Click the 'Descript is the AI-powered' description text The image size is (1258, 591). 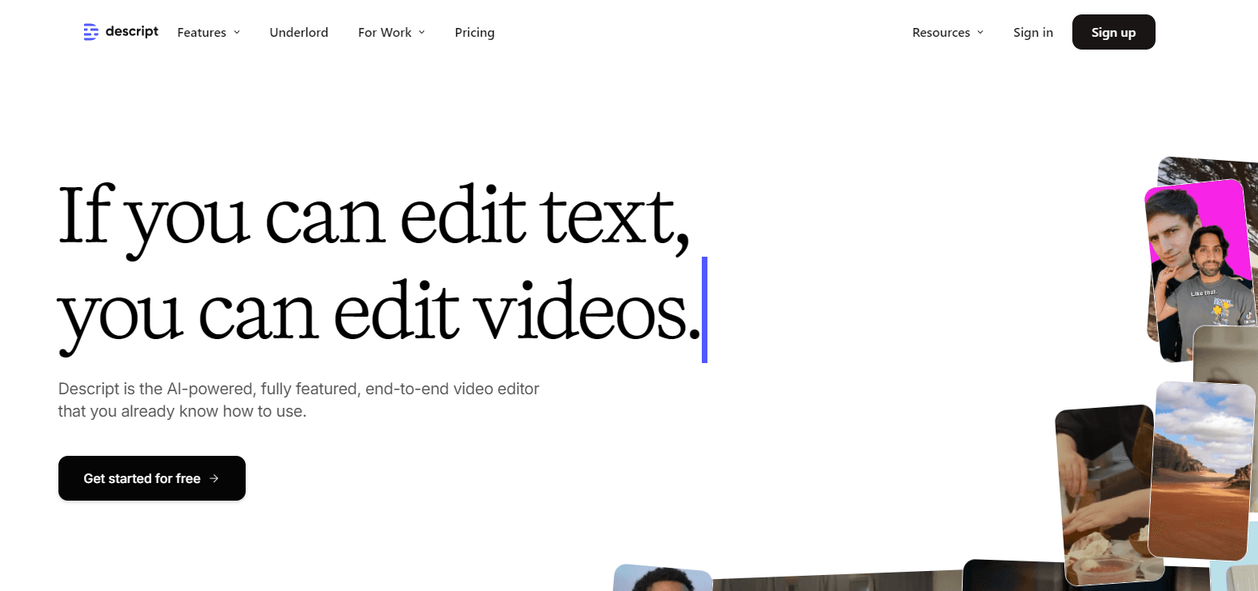298,400
